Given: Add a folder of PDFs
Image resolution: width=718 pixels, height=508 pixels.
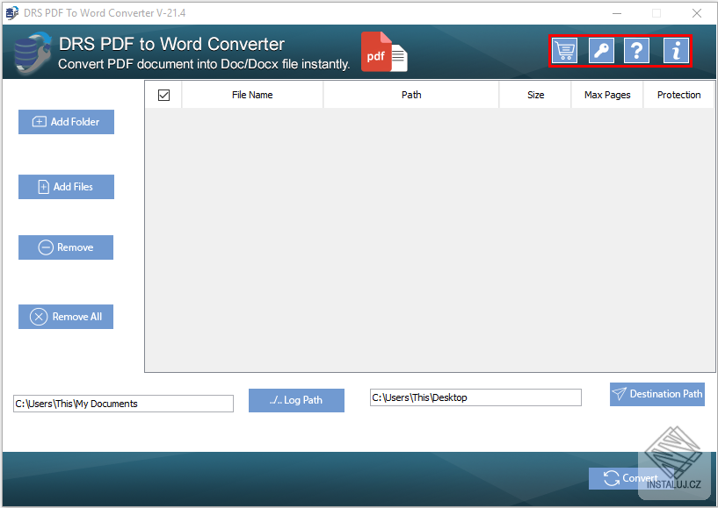Looking at the screenshot, I should point(66,122).
